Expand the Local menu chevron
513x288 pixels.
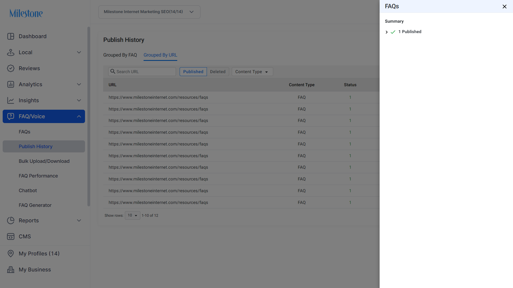point(79,52)
